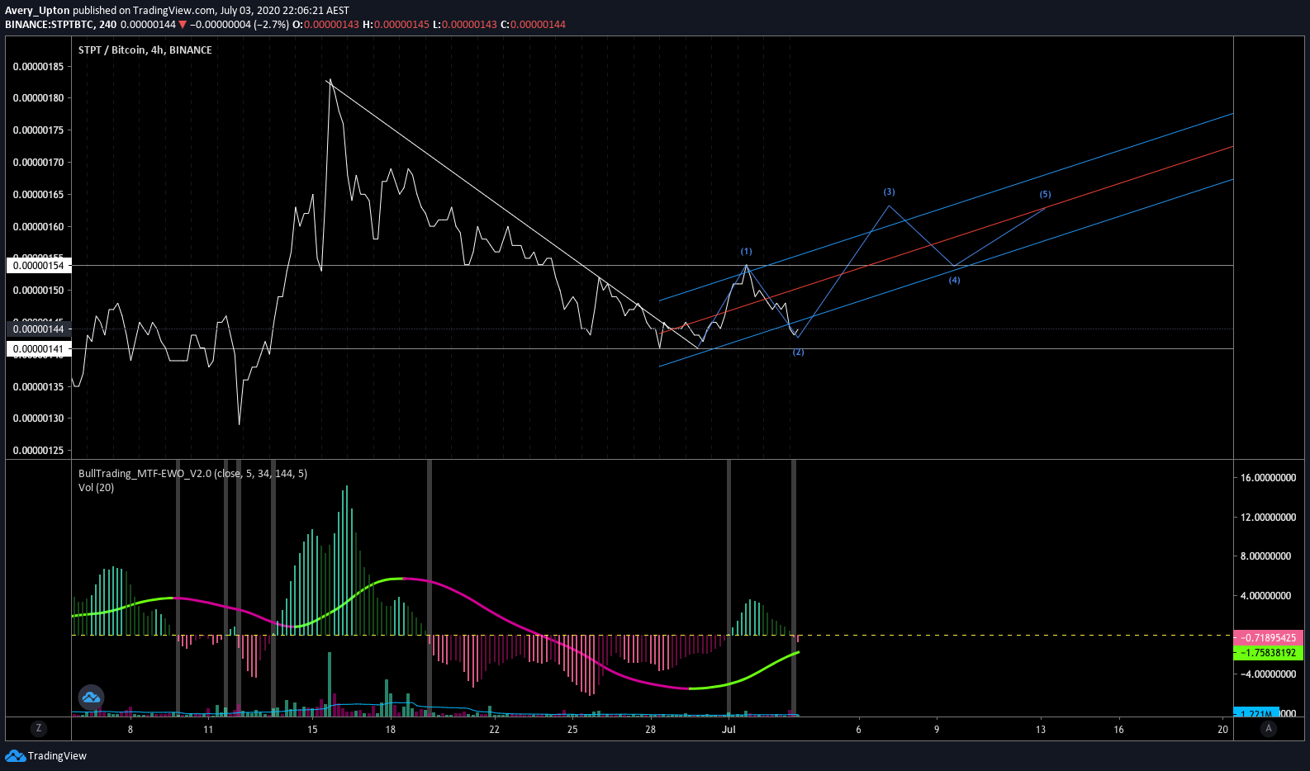The image size is (1310, 771).
Task: Open the BullTrading_MTF-EWO_V2.0 indicator legend
Action: pyautogui.click(x=192, y=474)
